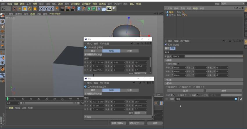Viewport: 247px width, 129px height.
Task: Click 平滑着色(Phong) in cube window
Action: point(93,94)
